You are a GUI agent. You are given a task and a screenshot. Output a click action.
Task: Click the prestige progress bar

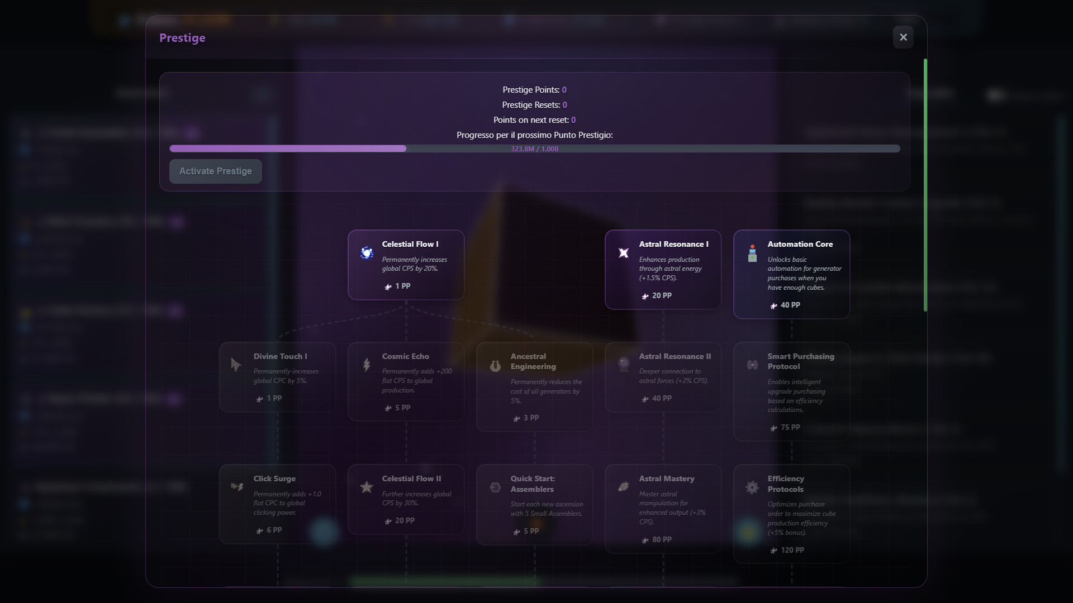pyautogui.click(x=535, y=149)
